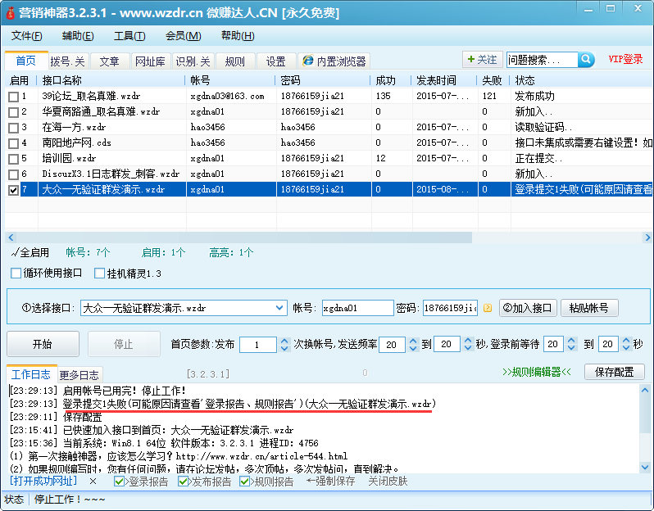The image size is (654, 511).
Task: Click the +关注 follow button
Action: (482, 60)
